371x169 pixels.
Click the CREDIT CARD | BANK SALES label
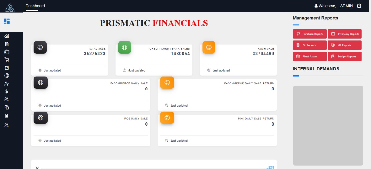click(x=170, y=48)
